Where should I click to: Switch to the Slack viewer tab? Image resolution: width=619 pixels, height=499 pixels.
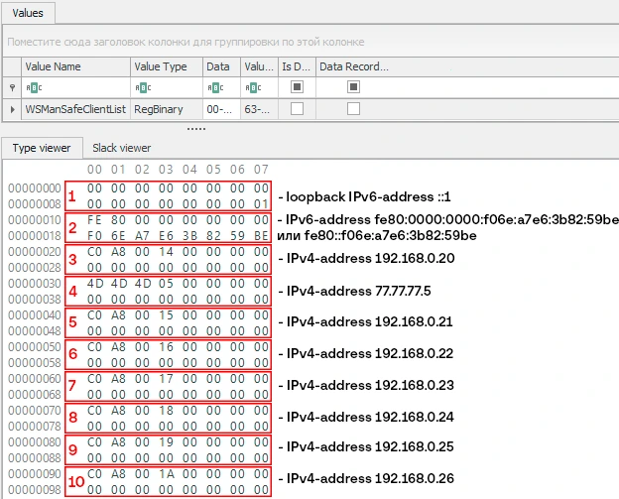(121, 148)
